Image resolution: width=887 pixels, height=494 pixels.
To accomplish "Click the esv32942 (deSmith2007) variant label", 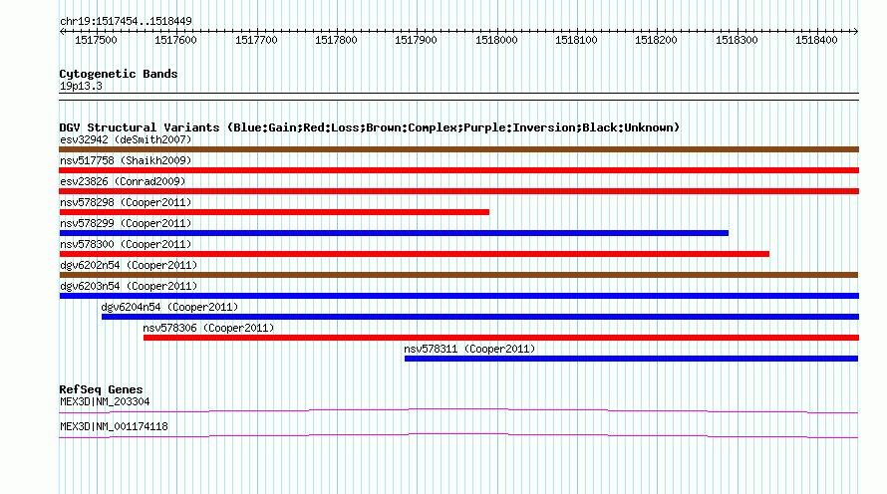I will (x=126, y=139).
